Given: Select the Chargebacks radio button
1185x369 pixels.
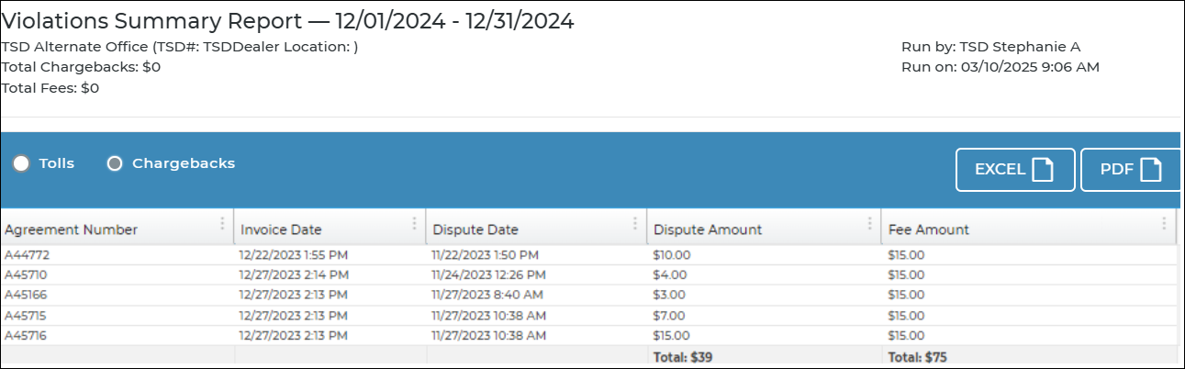Looking at the screenshot, I should coord(115,164).
